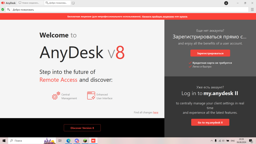Click Начните пробную лицензию link
The height and width of the screenshot is (144, 256).
[158, 16]
